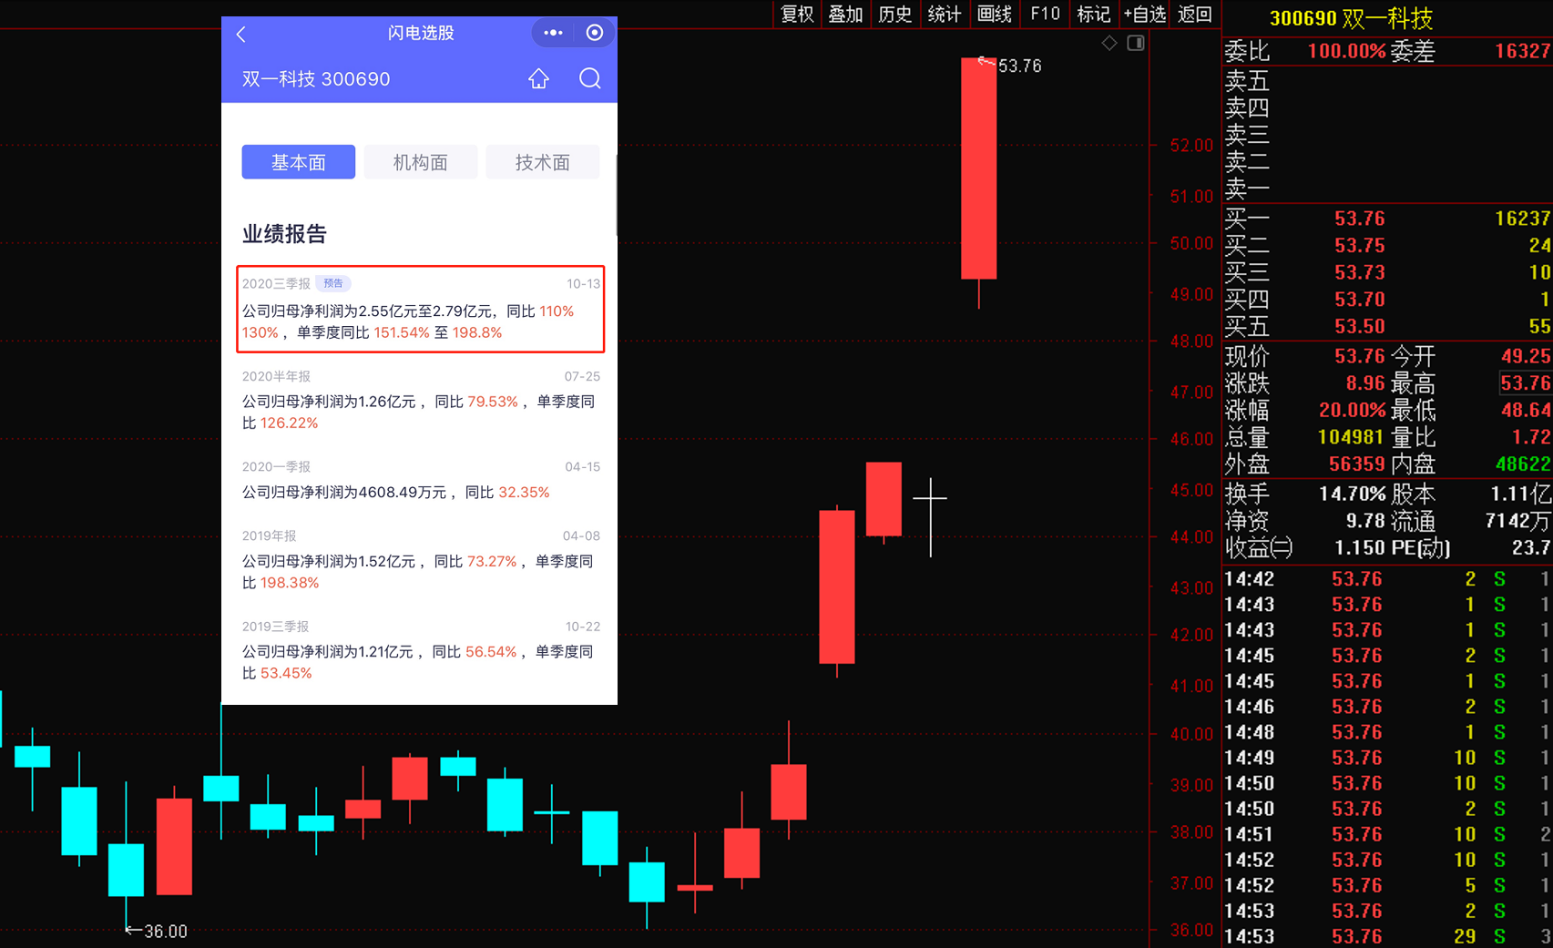Go back using the left chevron icon
1553x948 pixels.
coord(240,35)
